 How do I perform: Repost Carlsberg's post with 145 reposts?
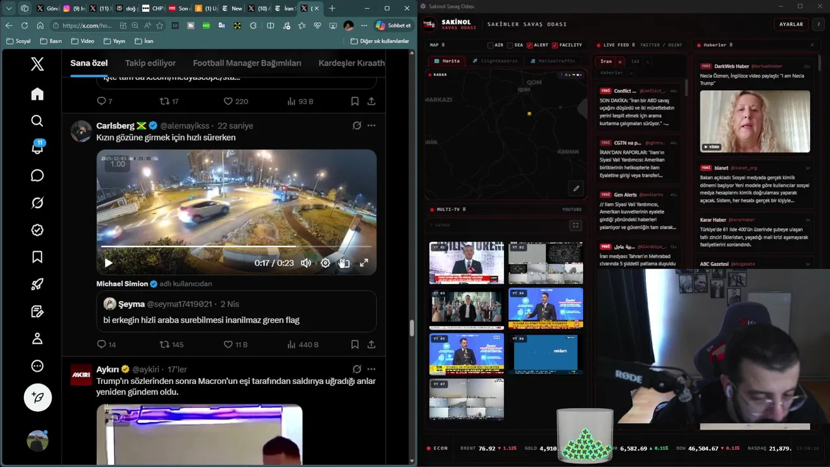(172, 344)
